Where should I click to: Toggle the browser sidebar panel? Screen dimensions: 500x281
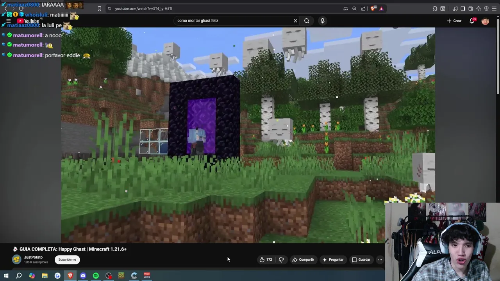point(463,9)
